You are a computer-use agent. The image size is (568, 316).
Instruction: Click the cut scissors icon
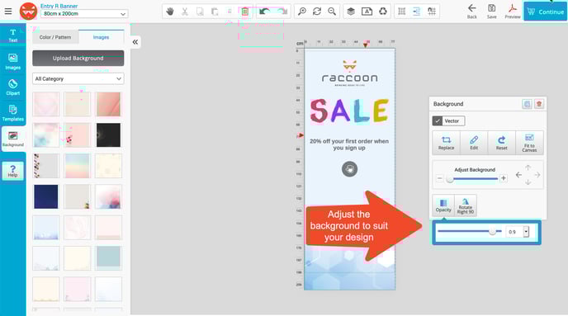185,12
